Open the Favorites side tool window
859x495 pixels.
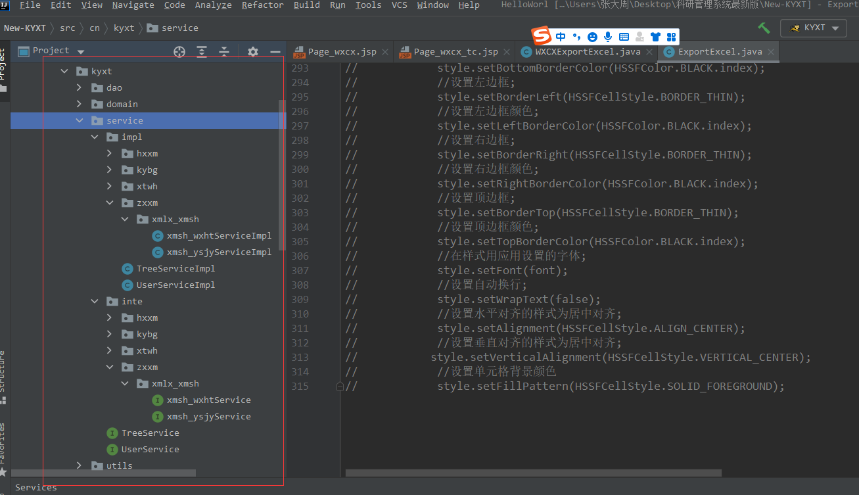click(x=3, y=450)
